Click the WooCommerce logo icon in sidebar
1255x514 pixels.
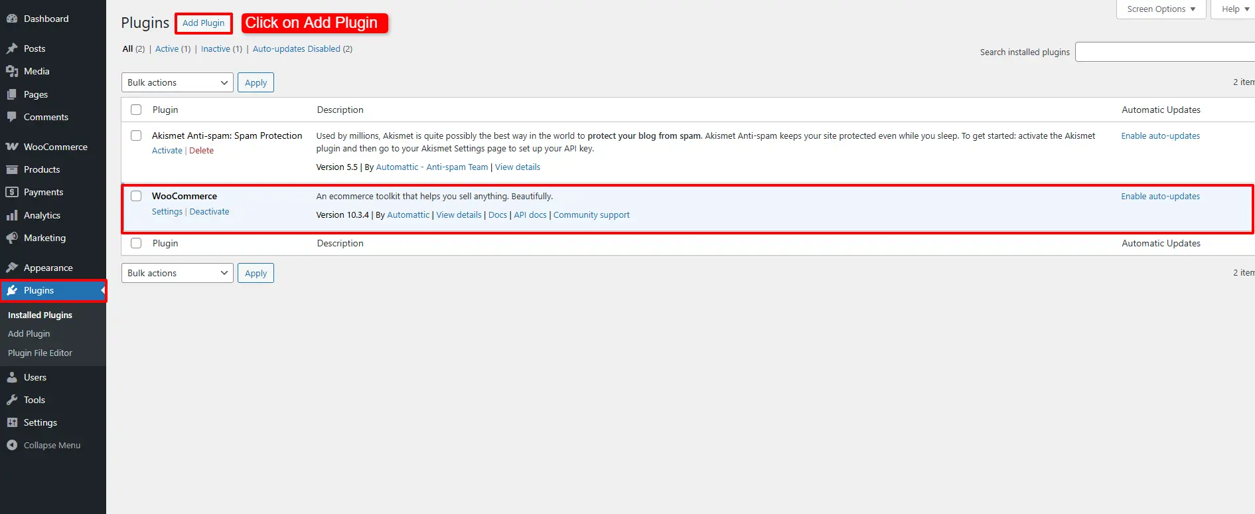click(12, 147)
